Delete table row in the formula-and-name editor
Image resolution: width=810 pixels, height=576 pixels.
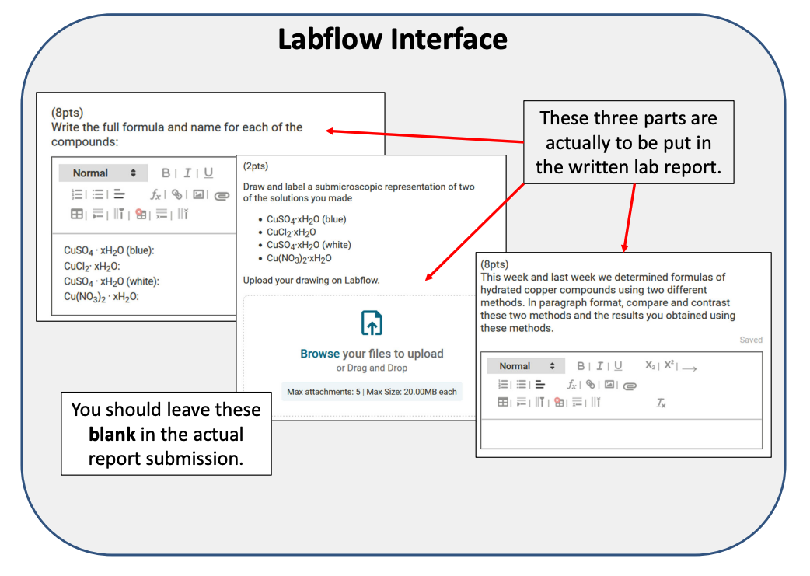pos(162,214)
